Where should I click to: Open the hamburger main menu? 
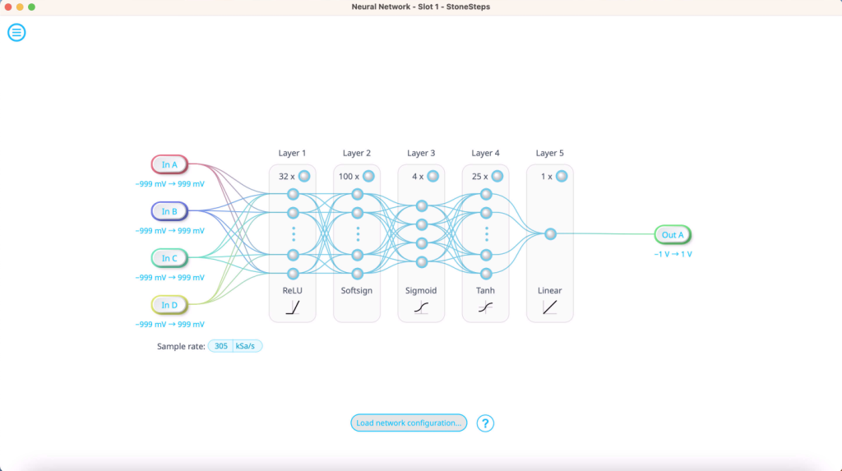click(16, 33)
